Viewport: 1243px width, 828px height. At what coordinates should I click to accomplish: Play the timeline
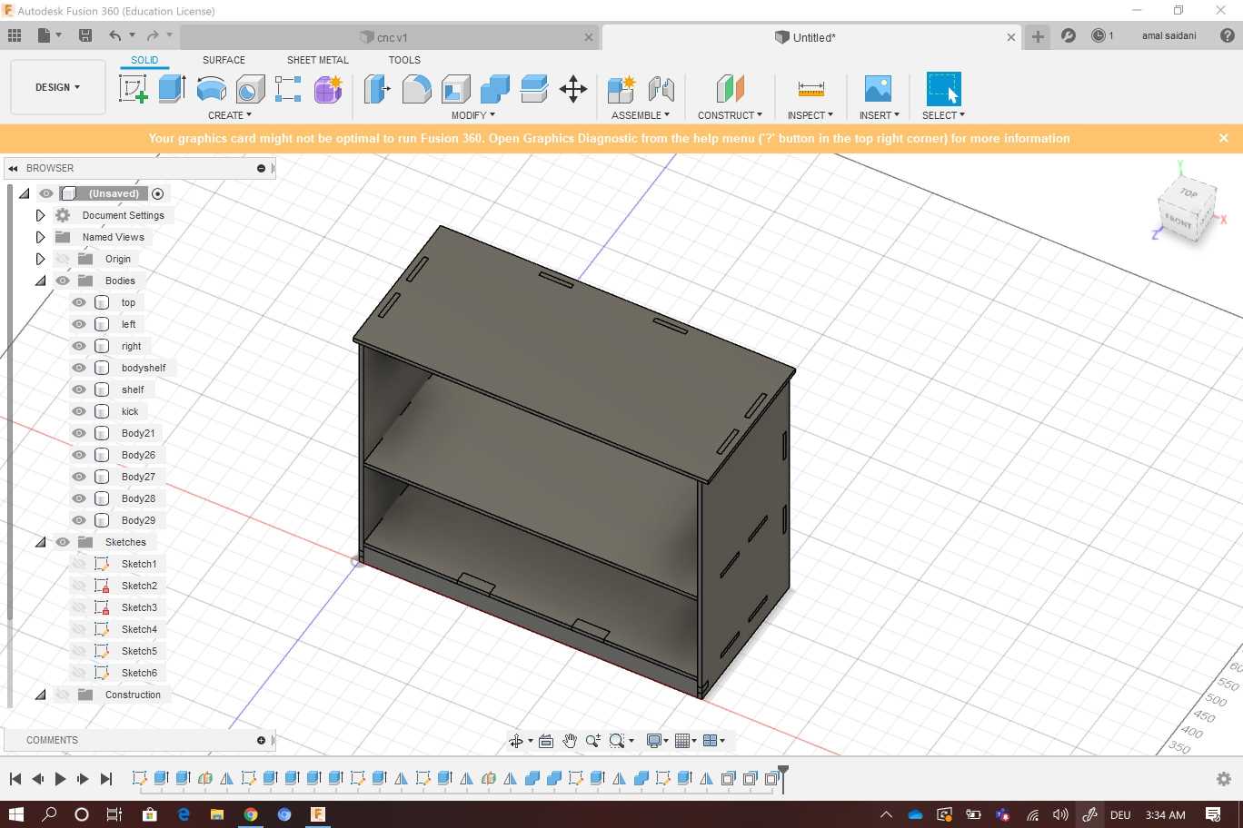pyautogui.click(x=60, y=779)
